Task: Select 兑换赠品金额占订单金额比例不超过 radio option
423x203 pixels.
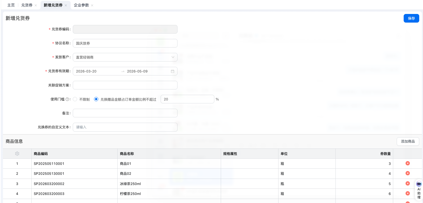Action: click(96, 99)
